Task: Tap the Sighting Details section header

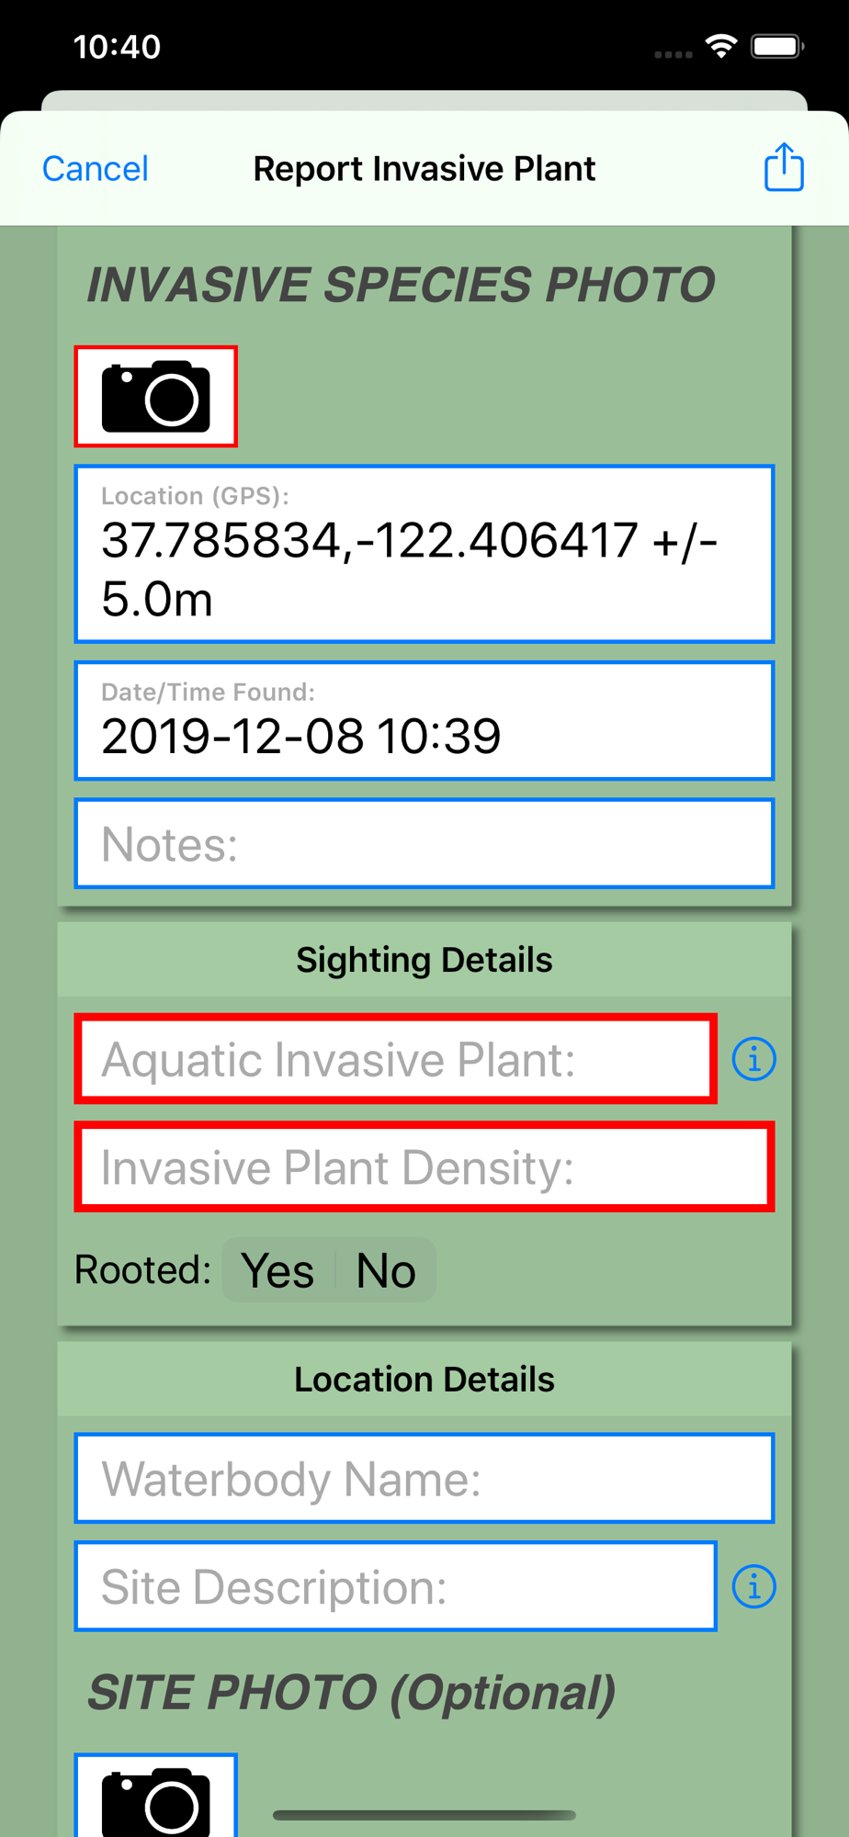Action: [x=424, y=960]
